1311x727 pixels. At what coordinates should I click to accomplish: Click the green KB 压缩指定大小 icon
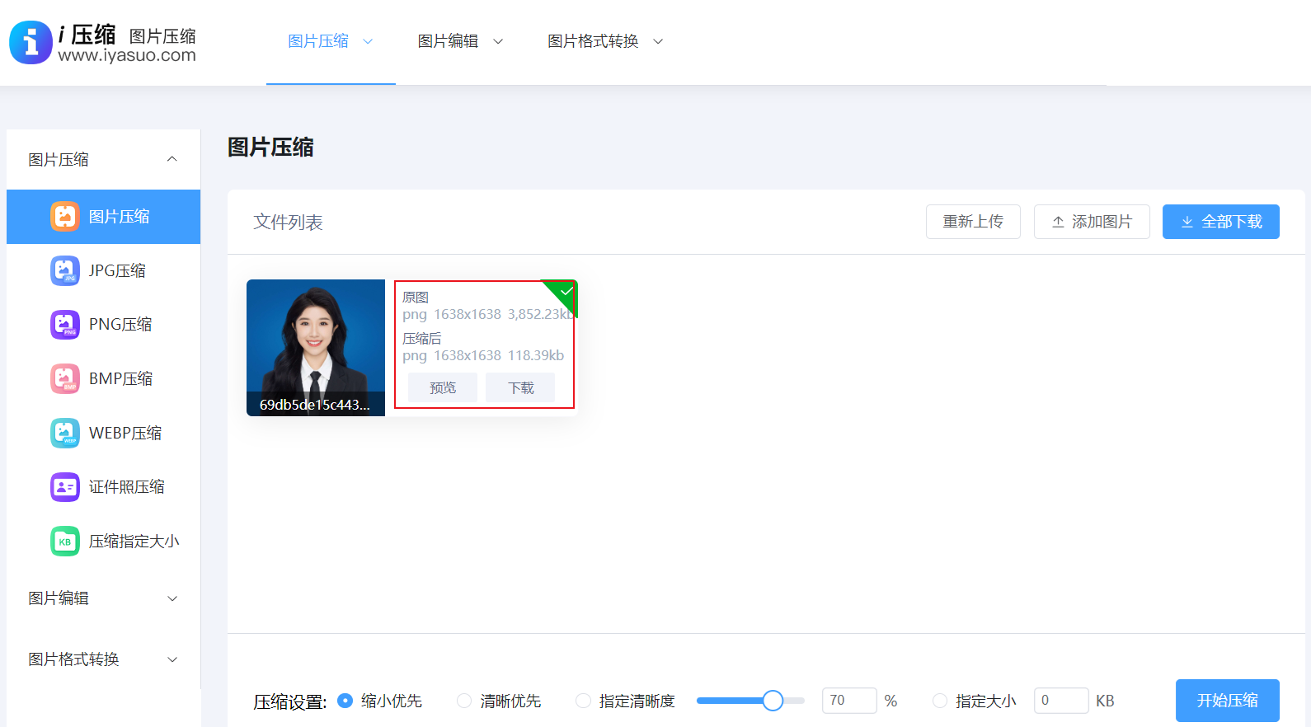tap(65, 542)
